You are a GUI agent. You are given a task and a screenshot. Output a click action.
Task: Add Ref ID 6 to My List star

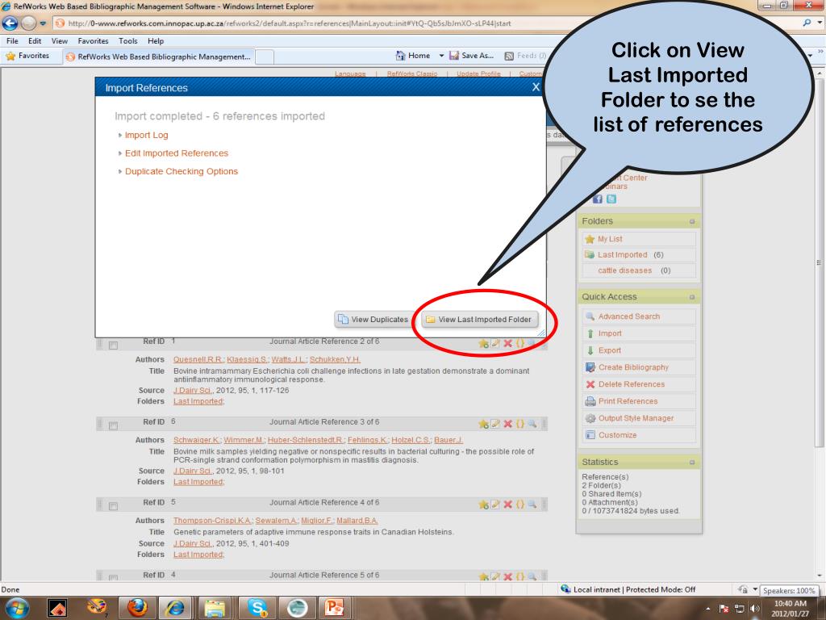click(483, 423)
